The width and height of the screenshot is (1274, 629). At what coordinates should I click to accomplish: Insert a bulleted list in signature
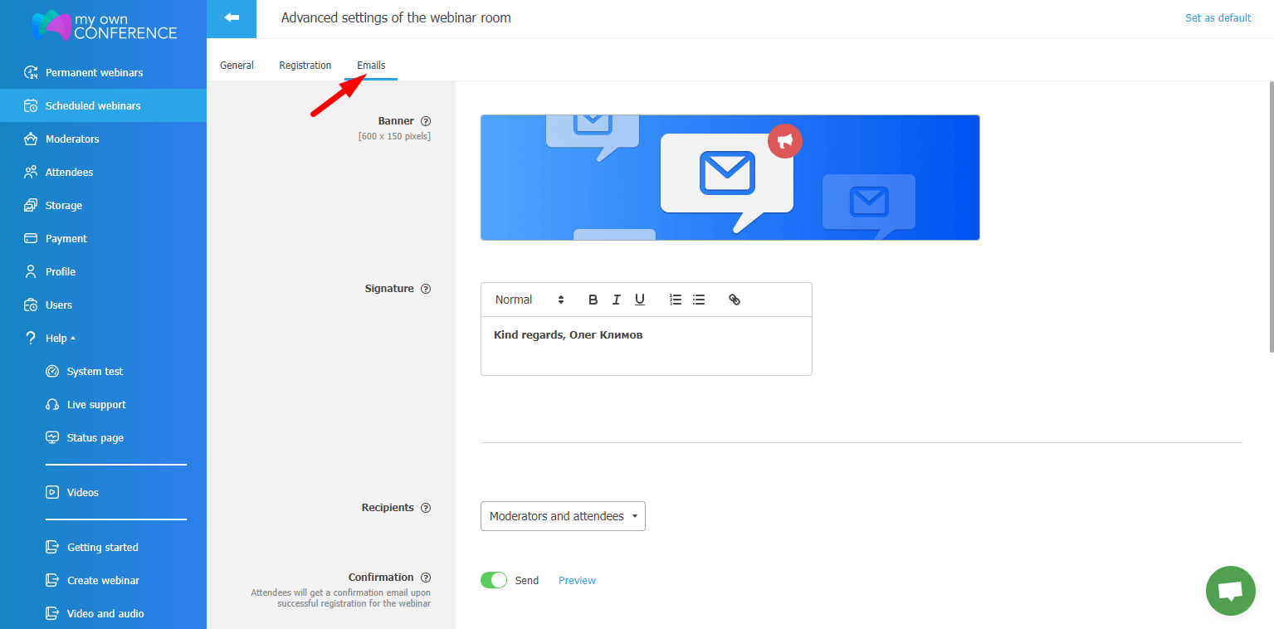point(699,300)
